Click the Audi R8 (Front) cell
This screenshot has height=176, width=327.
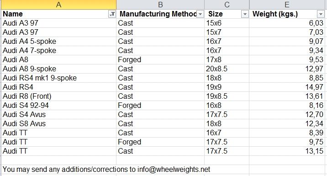tap(59, 96)
